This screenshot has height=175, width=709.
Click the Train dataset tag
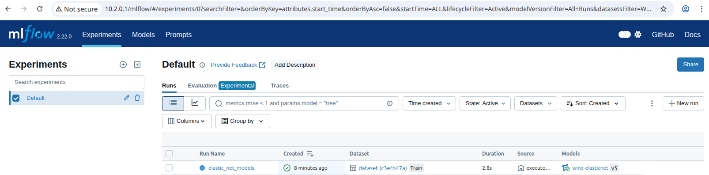[416, 168]
